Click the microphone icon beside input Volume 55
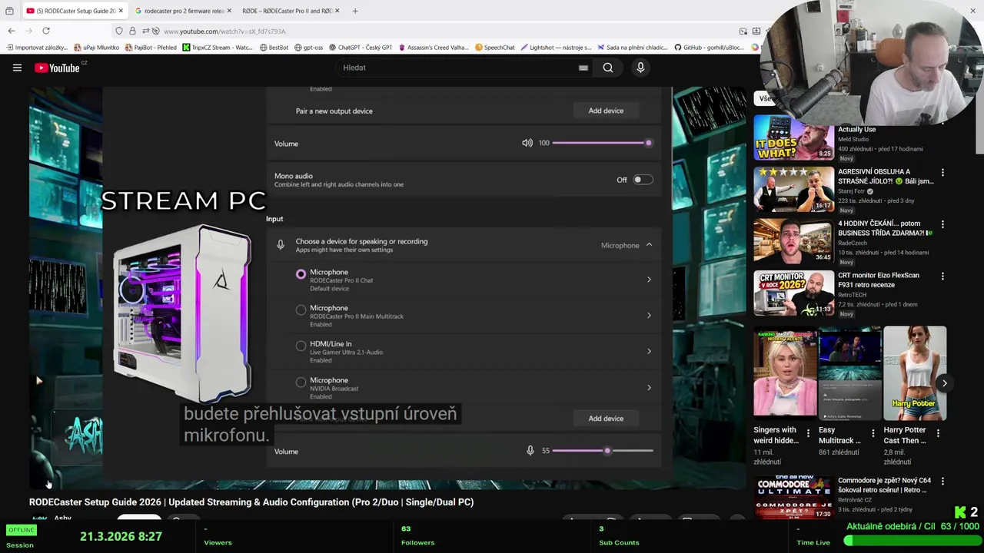The image size is (984, 553). 530,451
